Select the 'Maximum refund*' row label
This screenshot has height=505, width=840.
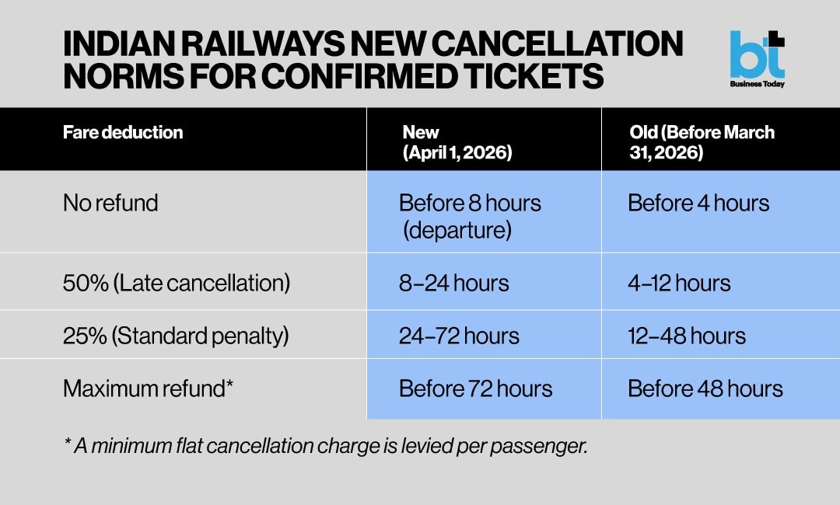click(149, 388)
